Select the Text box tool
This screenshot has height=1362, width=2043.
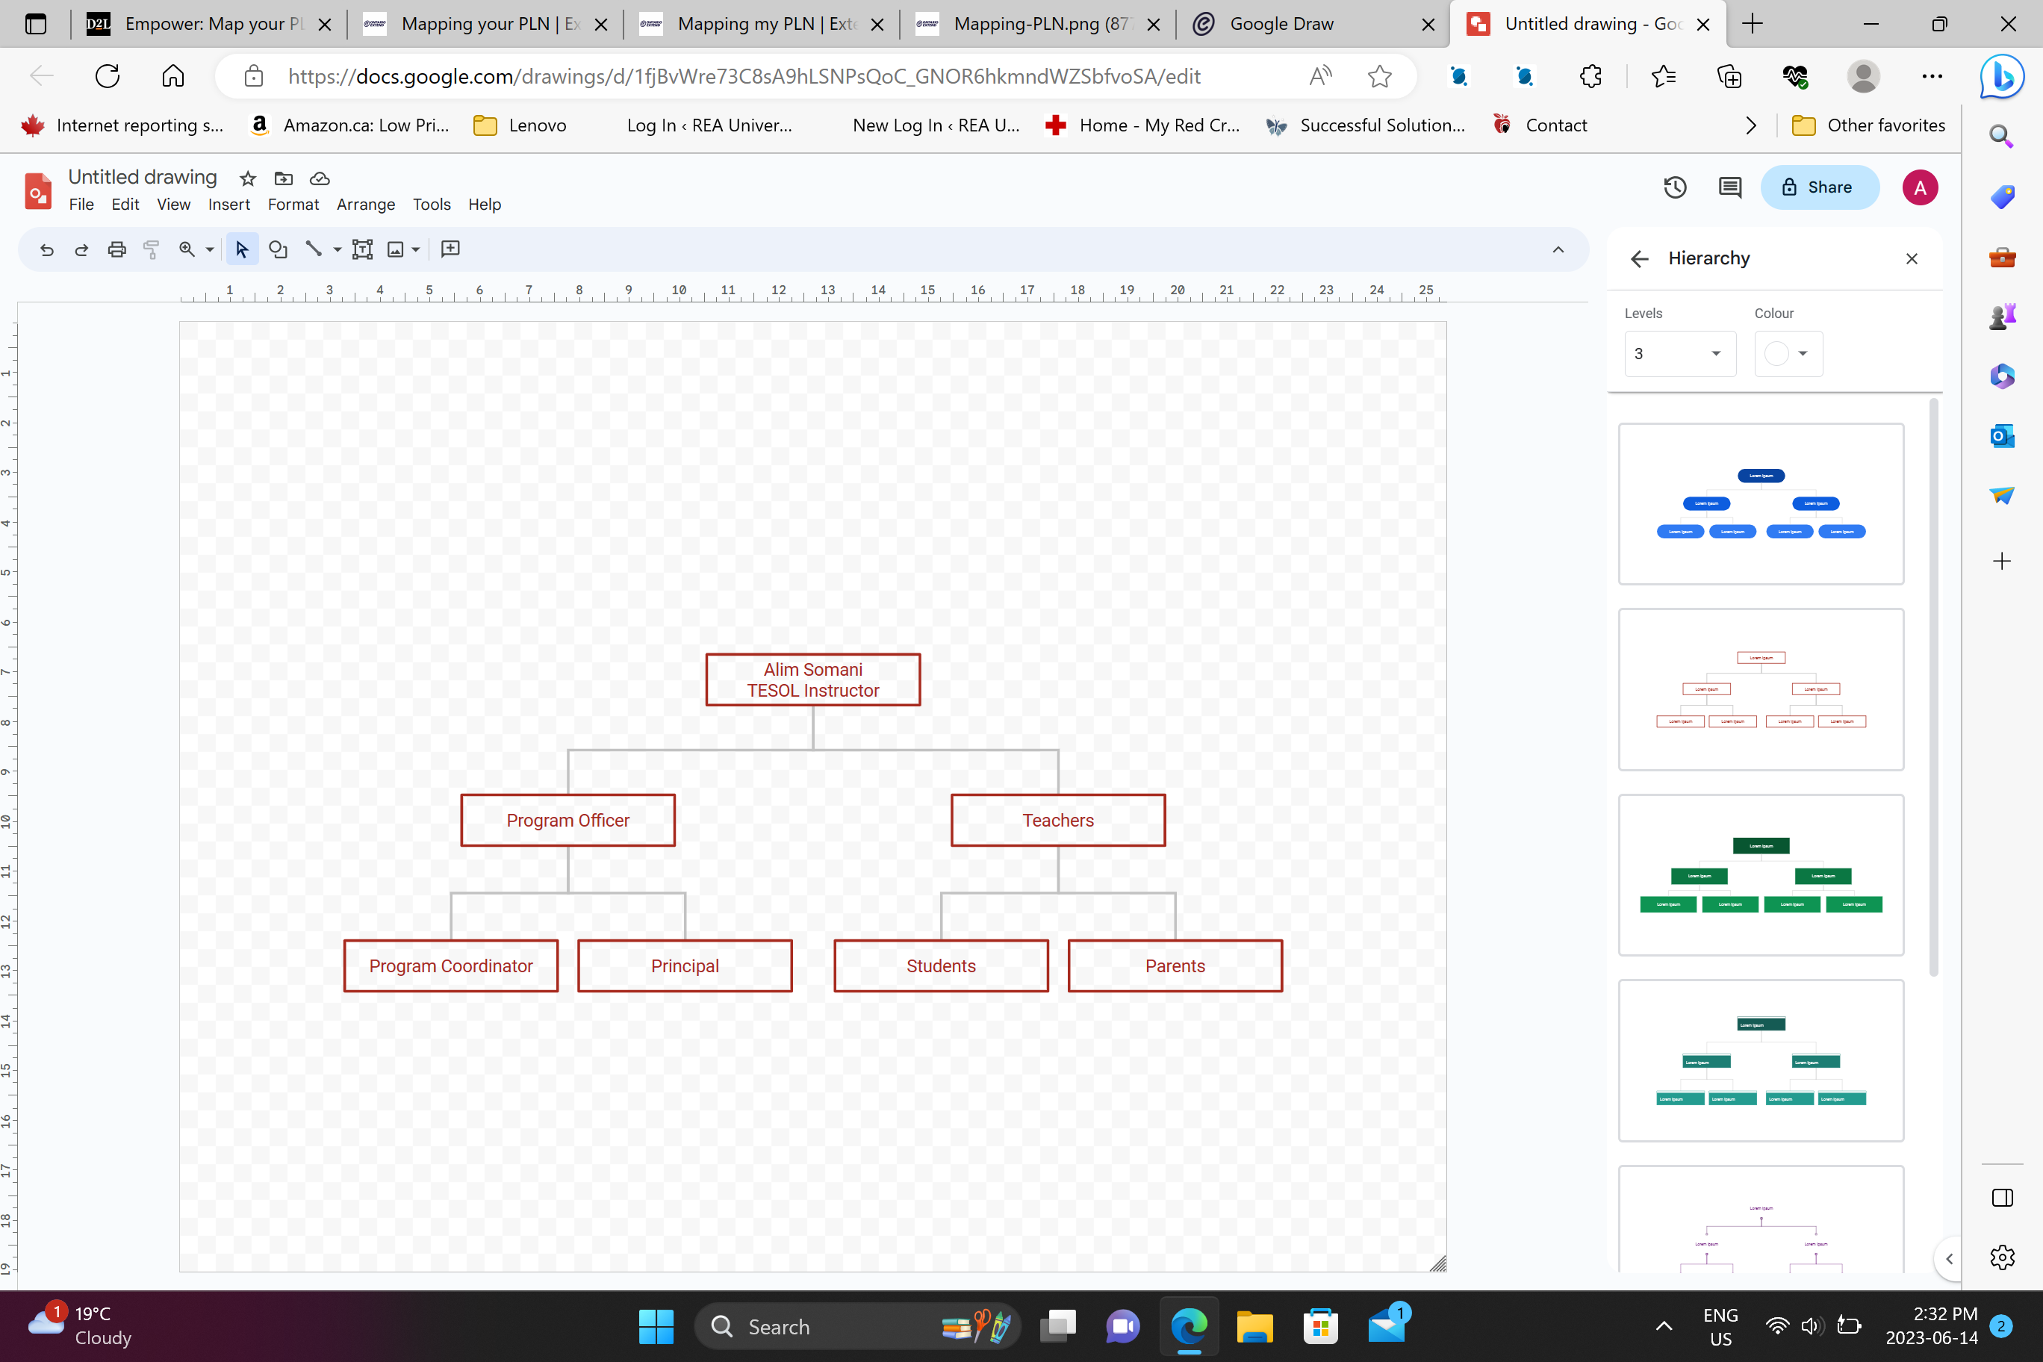362,250
